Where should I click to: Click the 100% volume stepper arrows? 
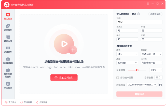(160, 70)
